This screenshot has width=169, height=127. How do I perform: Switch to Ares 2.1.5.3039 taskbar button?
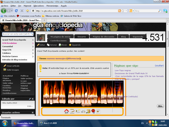click(51, 123)
